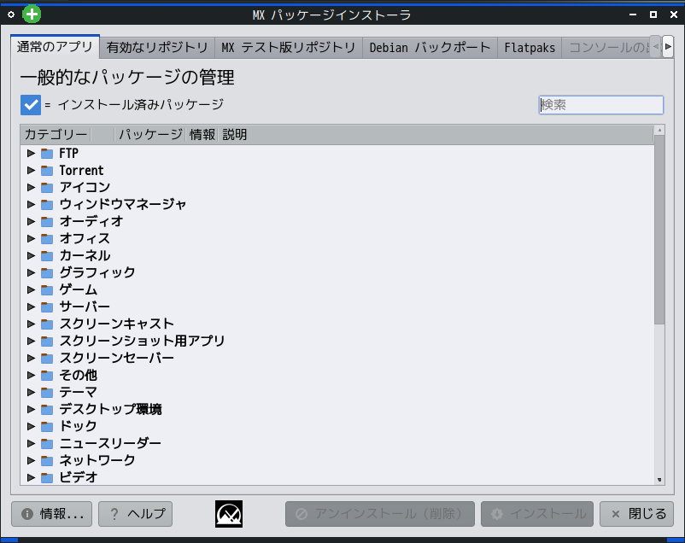Expand the オフィス category arrow

pyautogui.click(x=31, y=238)
